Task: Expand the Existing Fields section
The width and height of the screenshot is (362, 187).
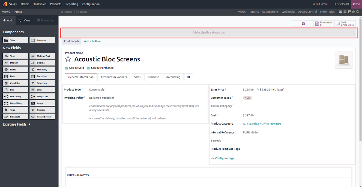Action: 17,124
